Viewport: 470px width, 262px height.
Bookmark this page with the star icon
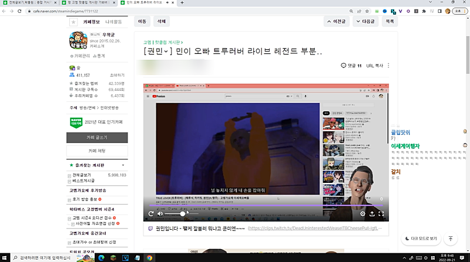coord(367,11)
